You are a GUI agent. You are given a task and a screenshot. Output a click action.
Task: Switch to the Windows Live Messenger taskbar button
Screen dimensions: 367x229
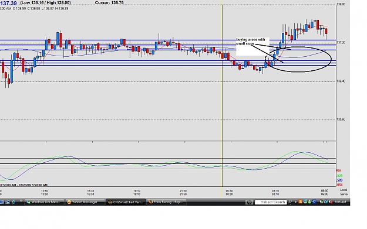tap(44, 202)
